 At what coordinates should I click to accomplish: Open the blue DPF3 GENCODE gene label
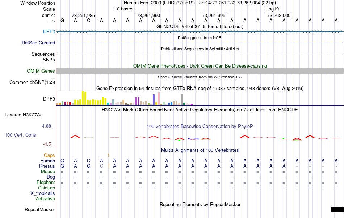coord(49,31)
